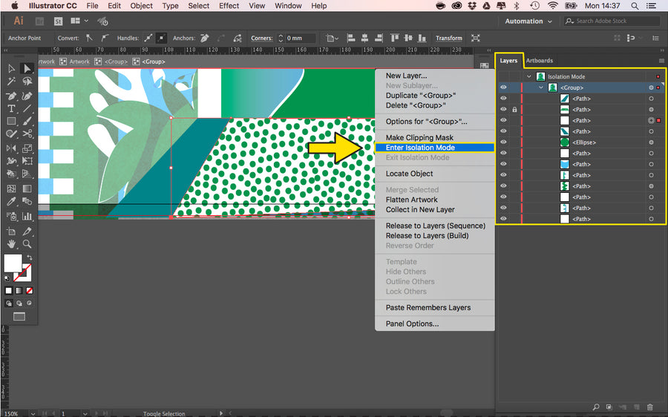
Task: Unlock the locked Path layer
Action: pos(514,109)
